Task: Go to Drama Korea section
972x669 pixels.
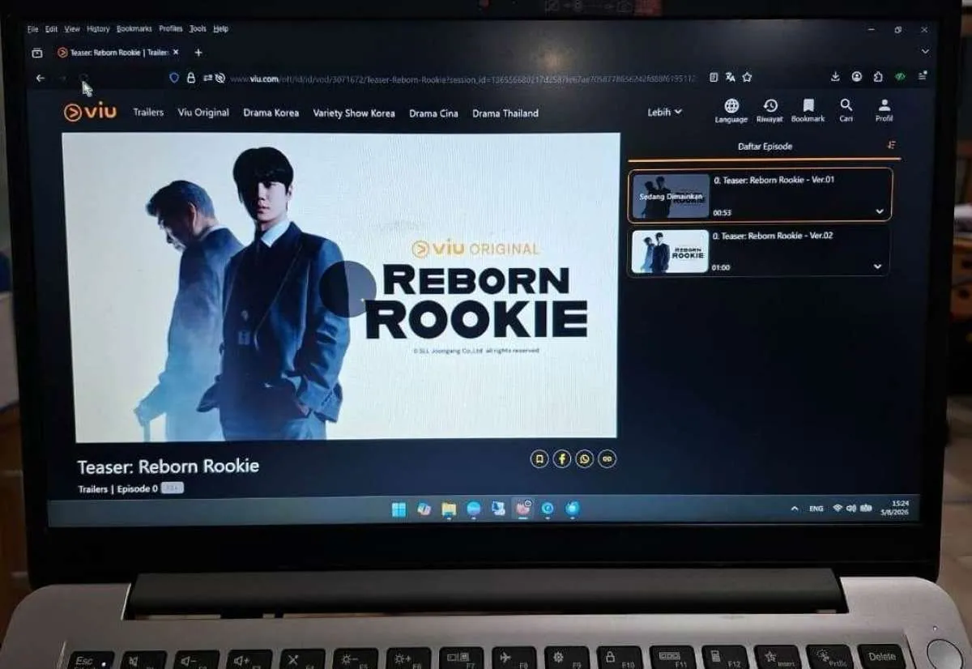Action: 271,113
